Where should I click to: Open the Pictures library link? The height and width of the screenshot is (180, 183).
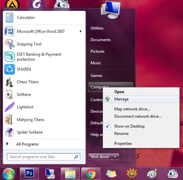pyautogui.click(x=97, y=51)
